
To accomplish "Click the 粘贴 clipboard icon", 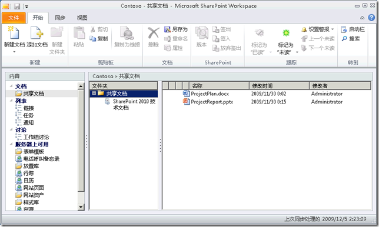I will 79,33.
